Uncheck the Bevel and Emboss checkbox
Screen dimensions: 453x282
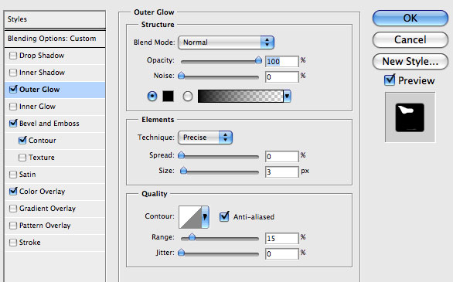(x=13, y=124)
